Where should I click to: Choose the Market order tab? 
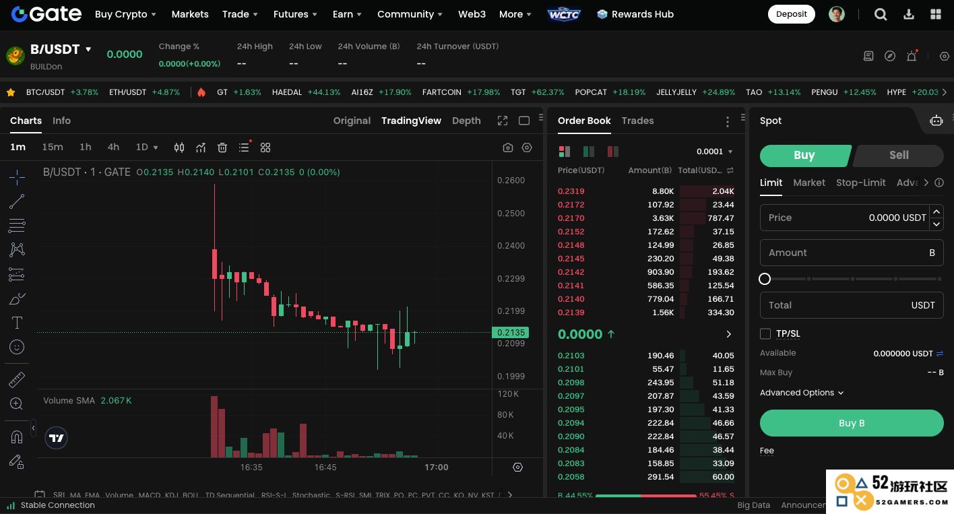[x=809, y=183]
